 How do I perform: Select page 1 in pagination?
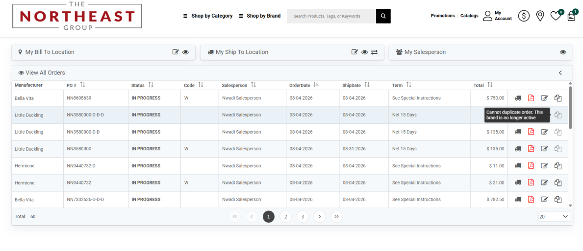pyautogui.click(x=268, y=217)
